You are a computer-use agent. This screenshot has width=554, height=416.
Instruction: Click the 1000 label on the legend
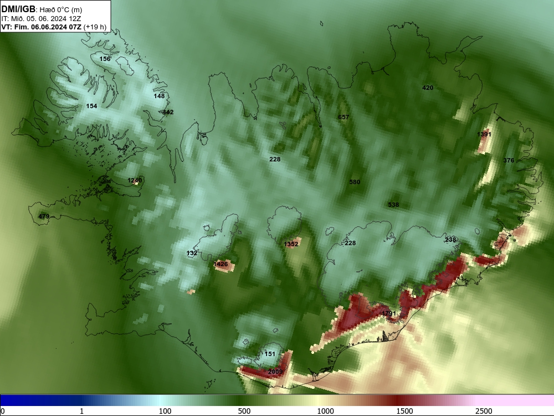click(325, 411)
